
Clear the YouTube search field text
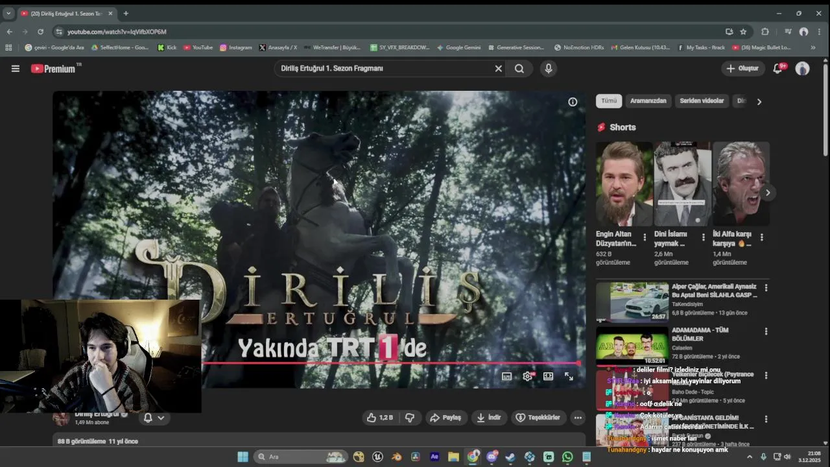pos(498,68)
